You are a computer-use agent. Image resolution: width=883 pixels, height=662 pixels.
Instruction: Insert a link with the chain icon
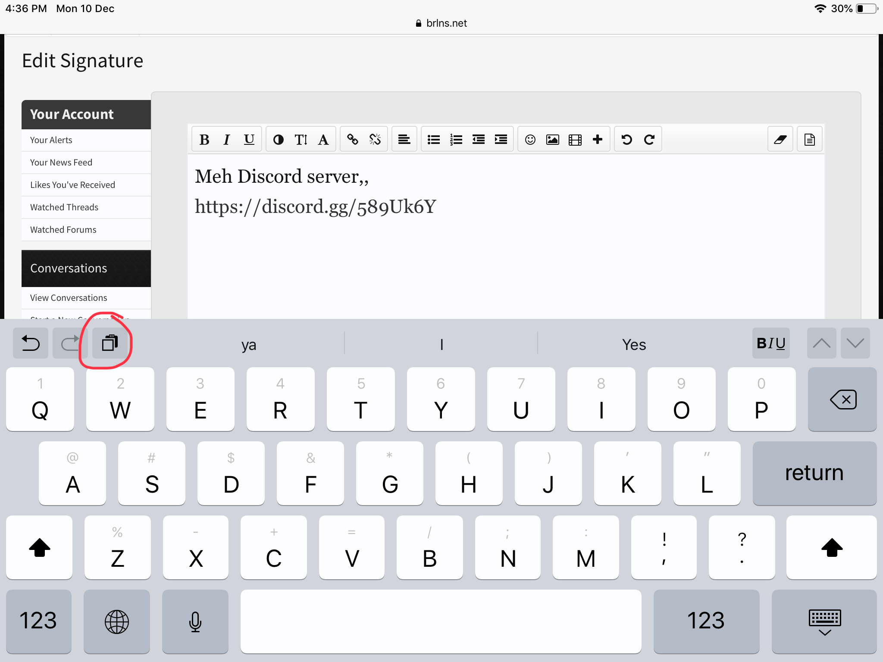(x=353, y=140)
